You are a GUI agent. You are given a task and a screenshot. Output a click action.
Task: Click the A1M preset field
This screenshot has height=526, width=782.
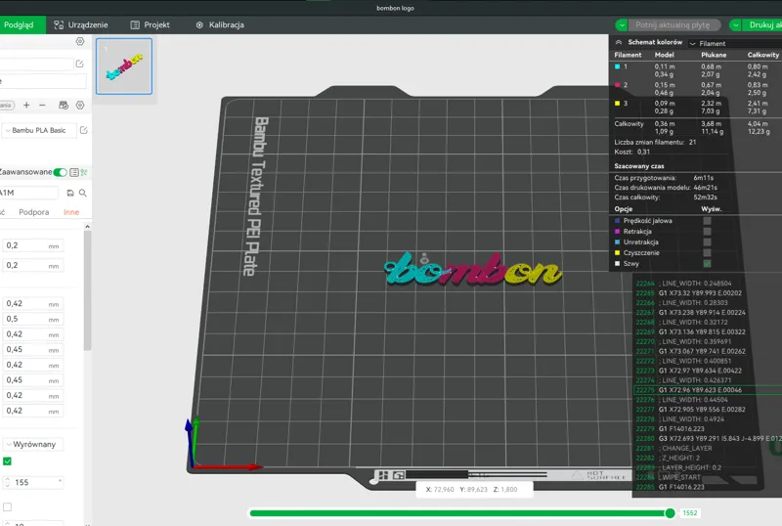[30, 193]
